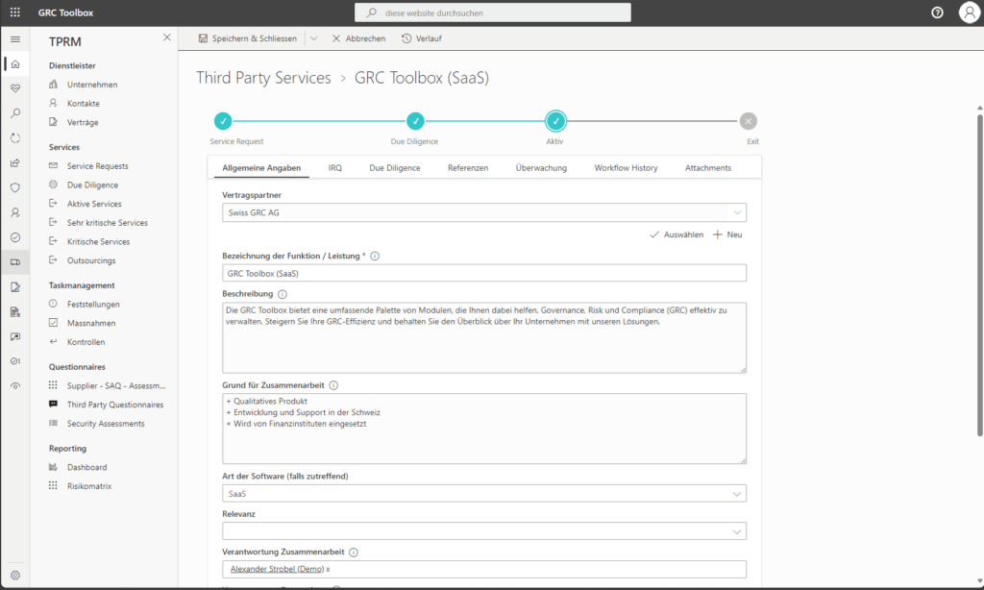Image resolution: width=984 pixels, height=590 pixels.
Task: Click into Grund für Zusammenarbeit text area
Action: point(484,429)
